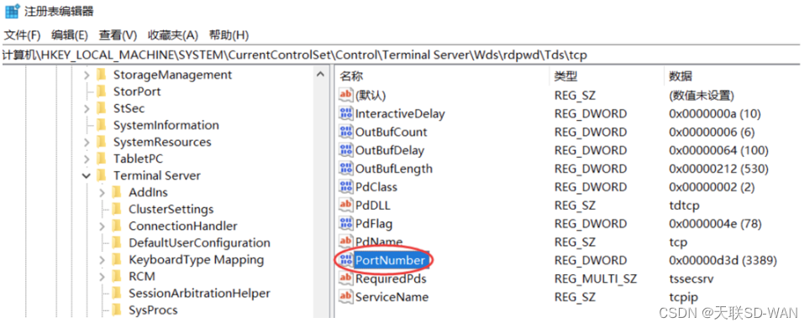Viewport: 810px width, 328px height.
Task: Open the 查看(V) view menu
Action: tap(118, 35)
